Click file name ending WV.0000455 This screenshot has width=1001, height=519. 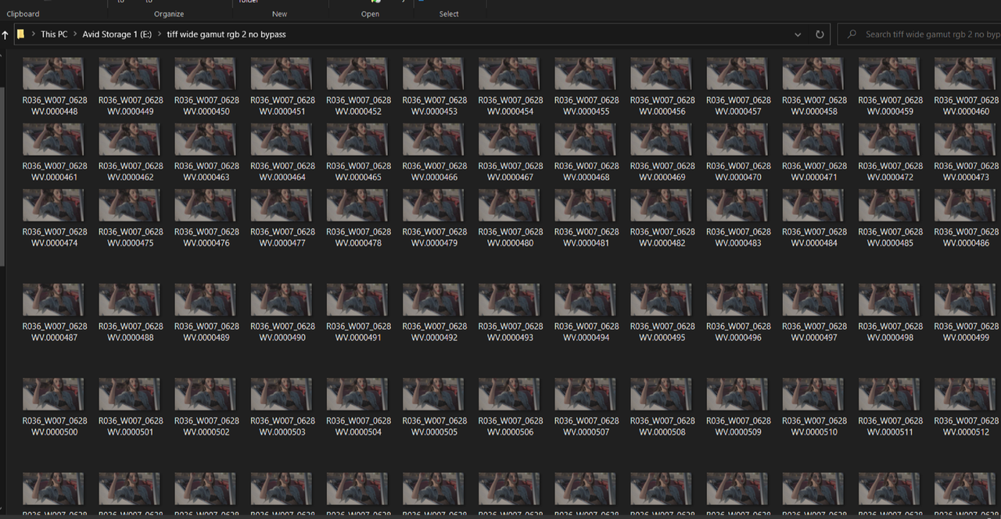click(586, 106)
